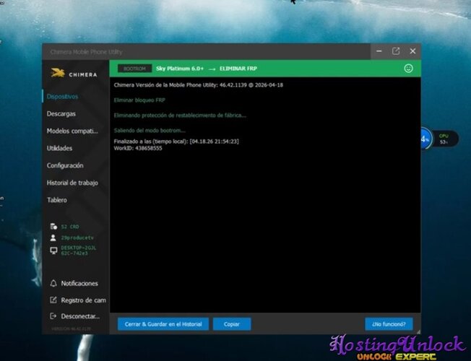The image size is (471, 361).
Task: Close the Chimera Mobile Phone Utility window
Action: (412, 51)
